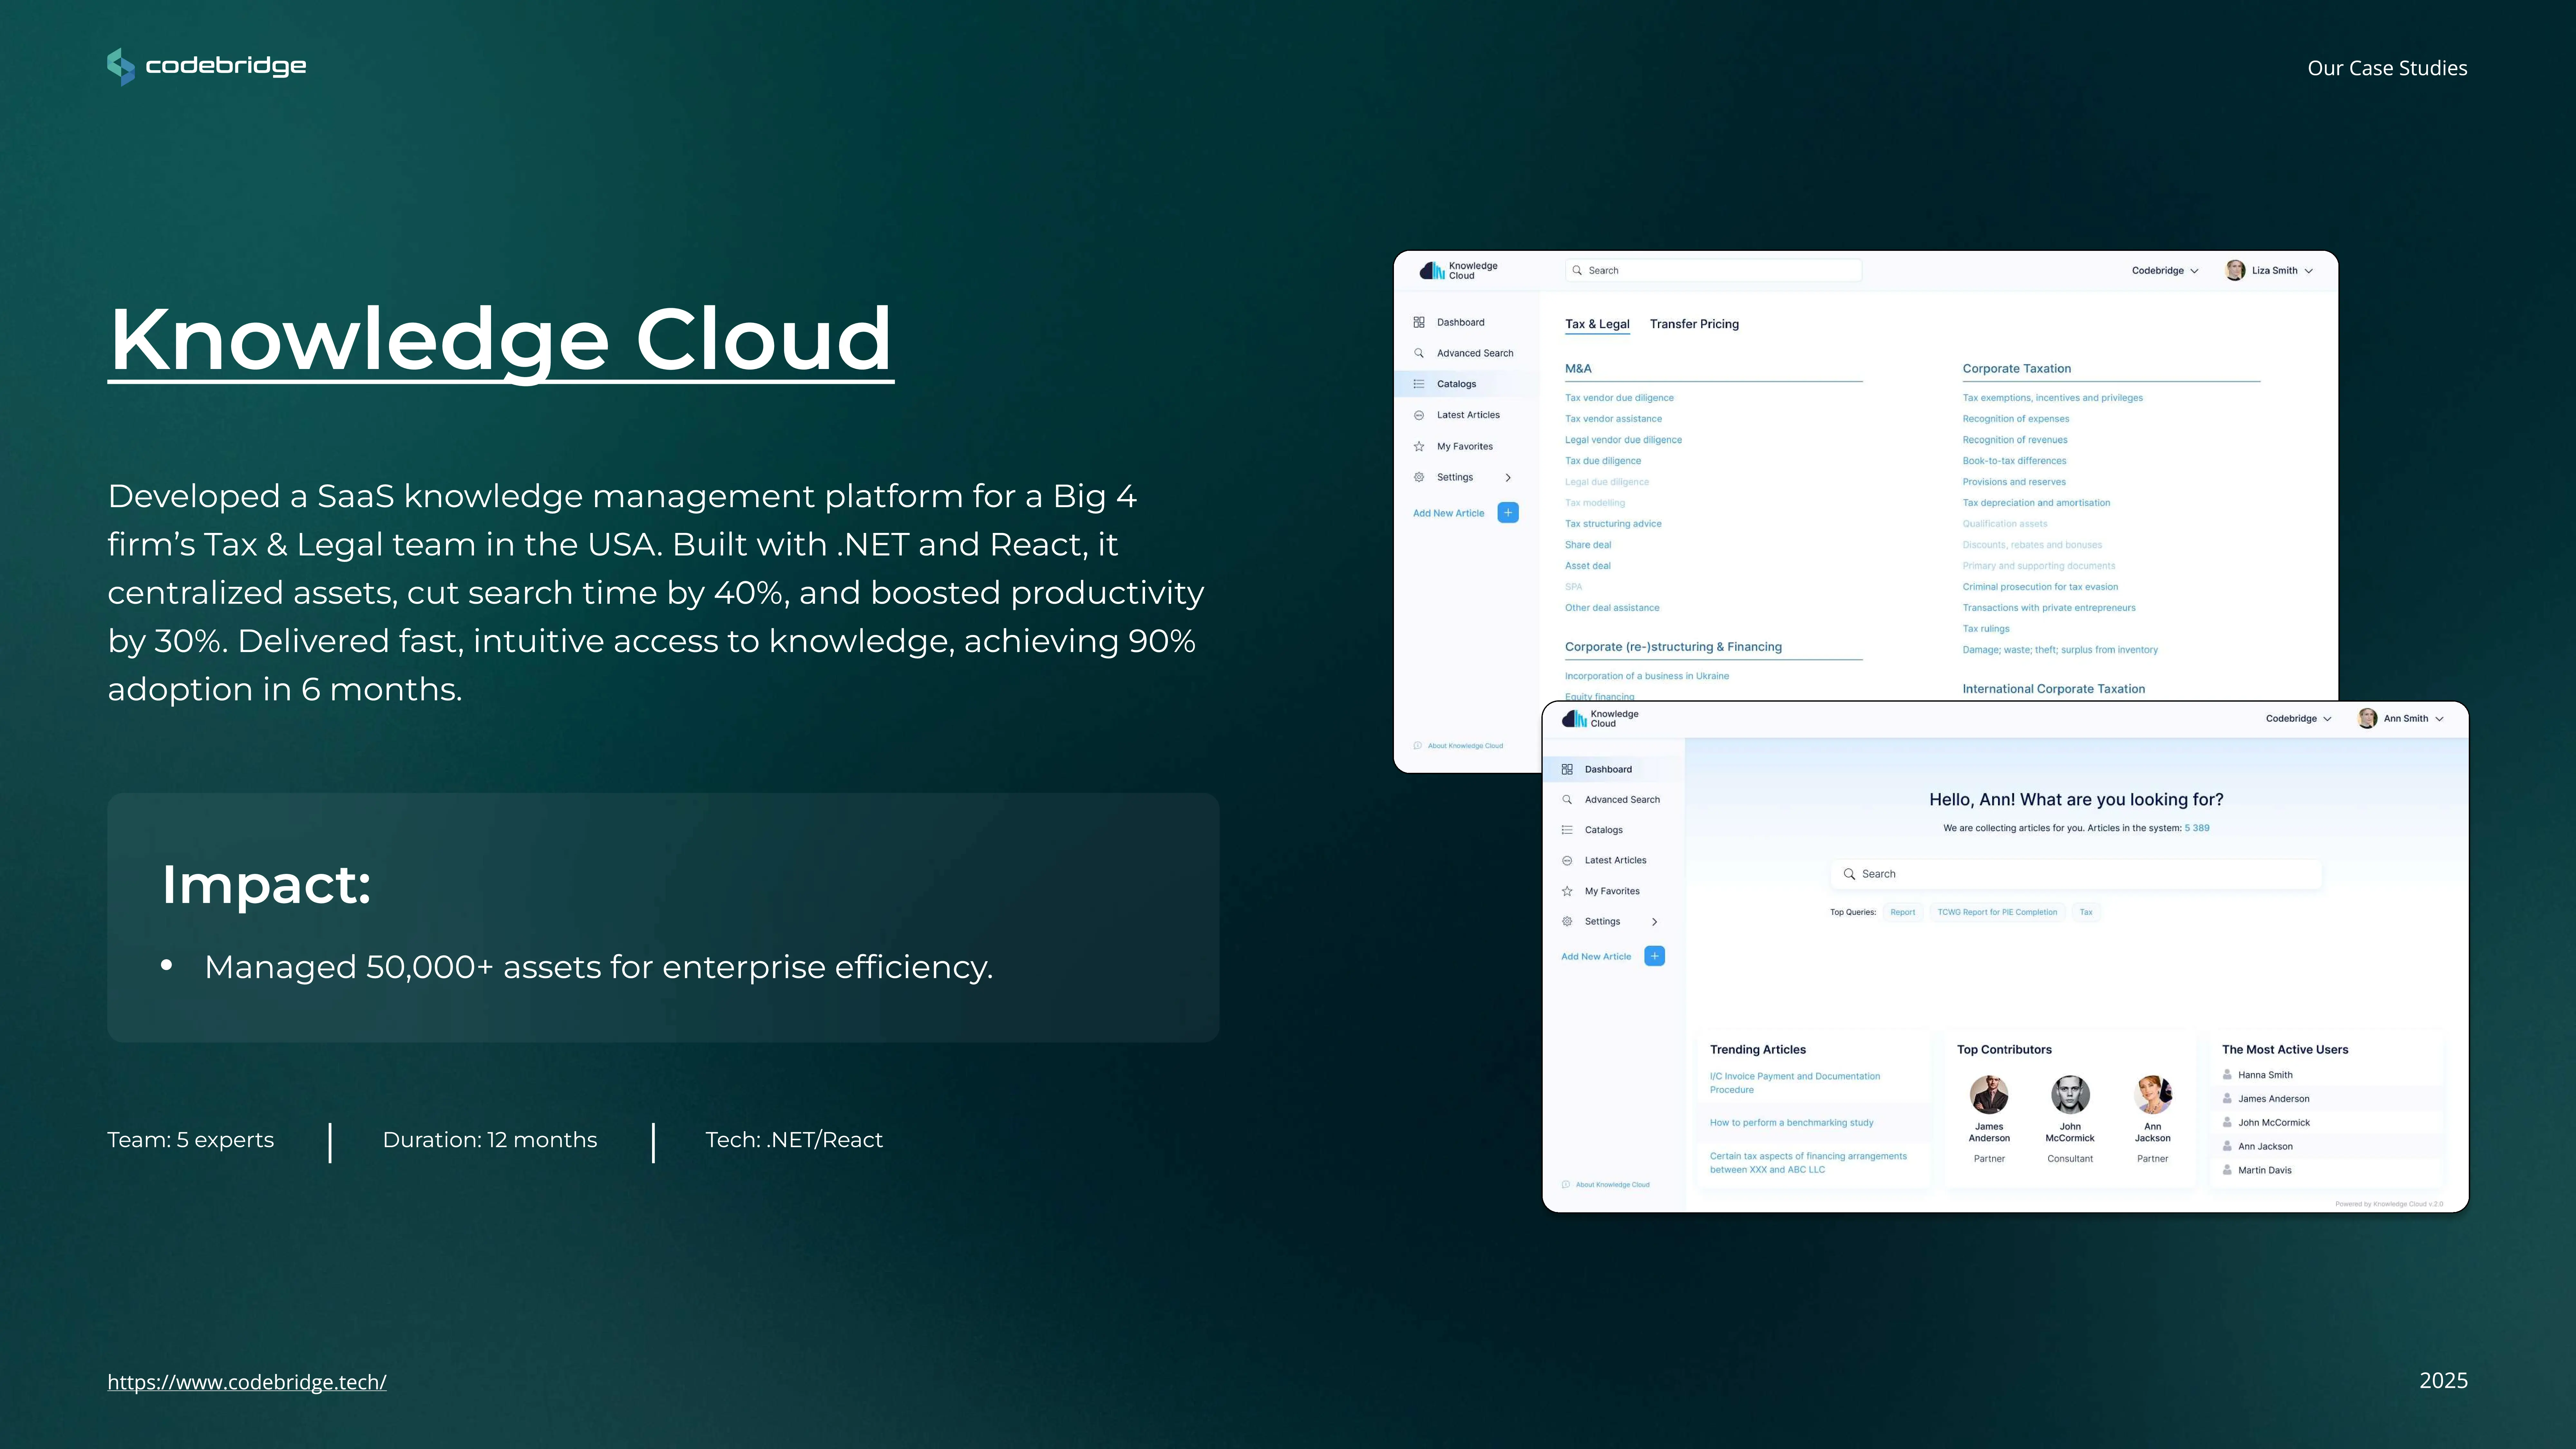This screenshot has width=2576, height=1449.
Task: Click the Tax top query tag
Action: click(x=2086, y=912)
